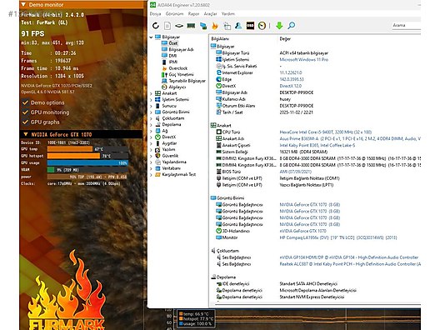Expand the Karşılaştırmalı Test tree node
Viewport: 440px width, 330px height.
(x=151, y=174)
